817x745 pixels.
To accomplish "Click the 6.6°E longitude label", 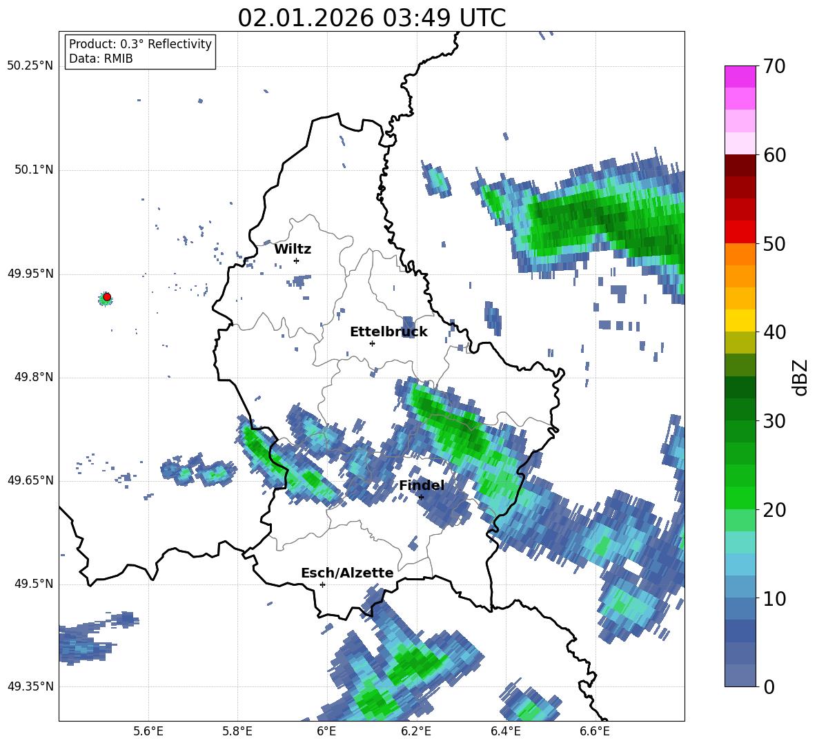I will point(595,731).
